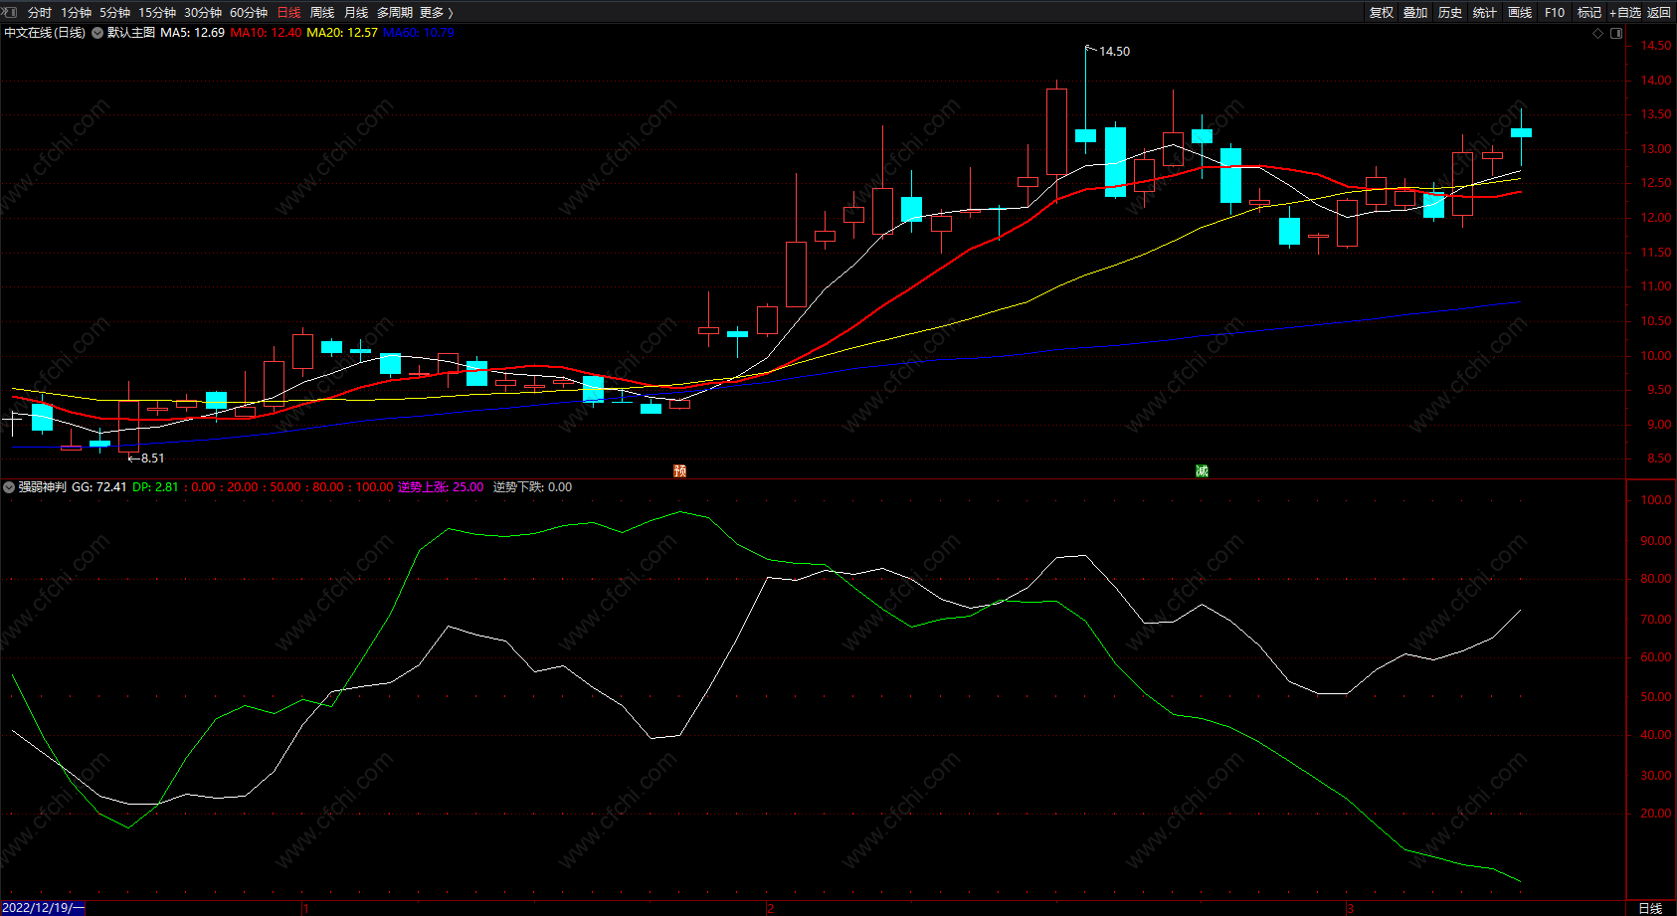Select the 日线 daily chart tab
Viewport: 1677px width, 916px height.
(x=288, y=13)
